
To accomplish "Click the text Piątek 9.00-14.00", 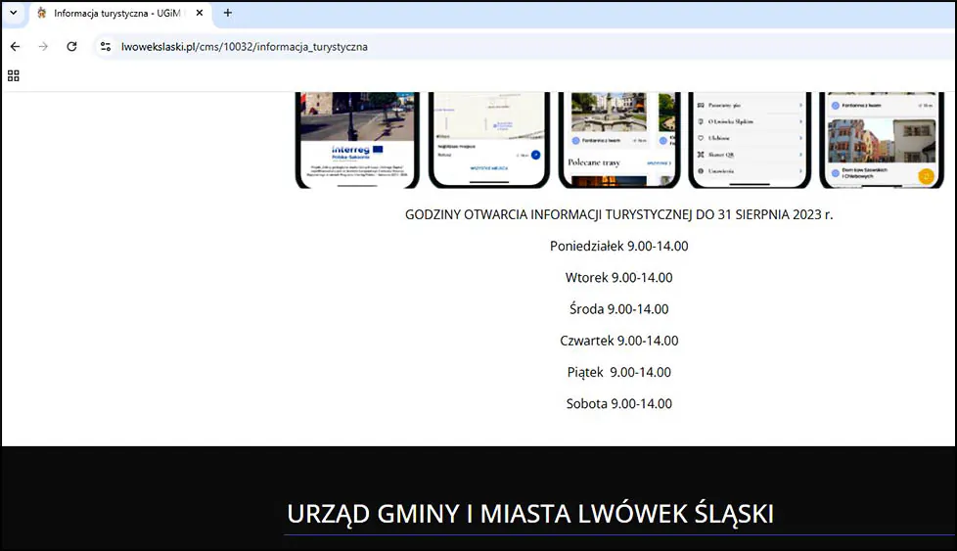I will tap(618, 372).
